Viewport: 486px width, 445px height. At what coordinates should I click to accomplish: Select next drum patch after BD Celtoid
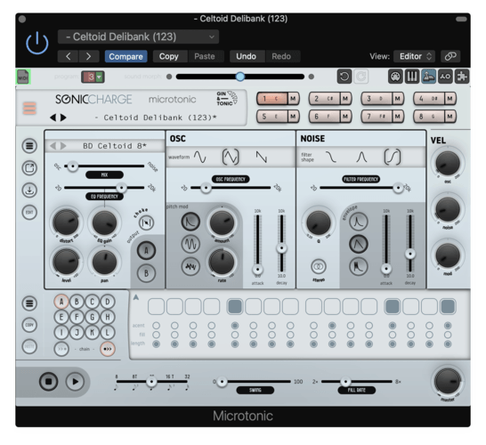point(63,146)
